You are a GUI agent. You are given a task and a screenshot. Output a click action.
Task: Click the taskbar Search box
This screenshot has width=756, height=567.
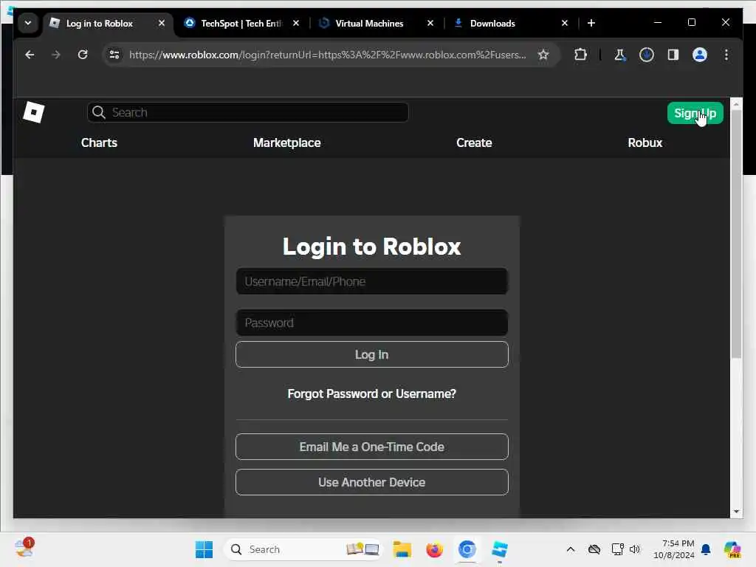(303, 549)
